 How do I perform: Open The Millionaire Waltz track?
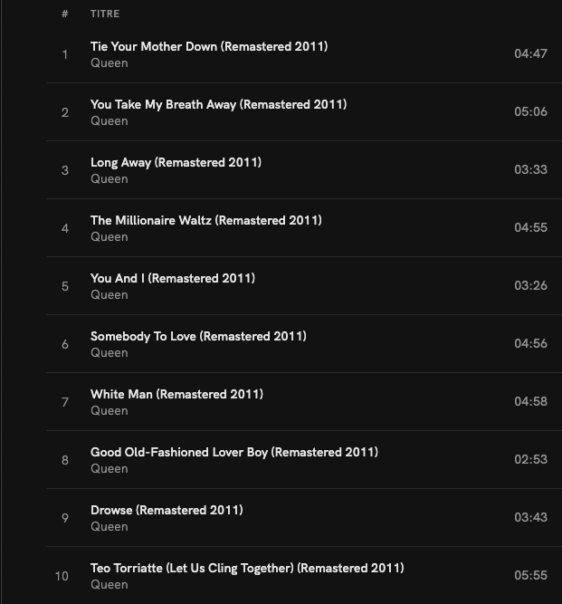205,220
